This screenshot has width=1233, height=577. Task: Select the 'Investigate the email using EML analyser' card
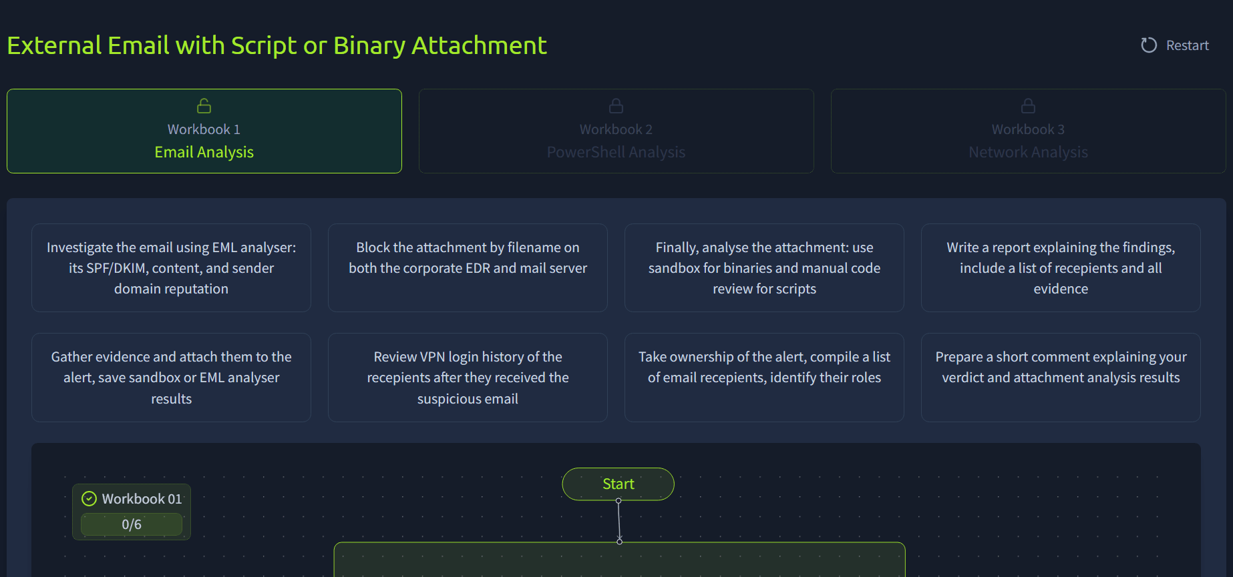(x=171, y=268)
